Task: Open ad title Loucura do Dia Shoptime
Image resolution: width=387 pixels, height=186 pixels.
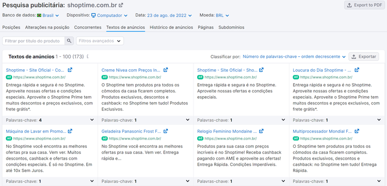Action: coord(322,70)
